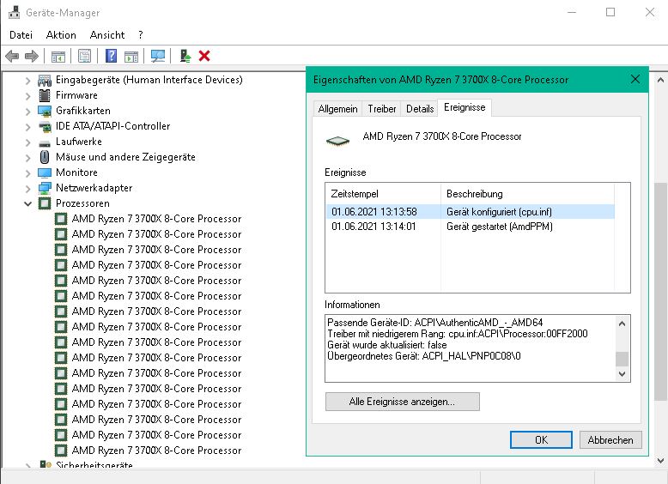The width and height of the screenshot is (668, 484).
Task: Select the IDE ATA/ATAPI-Controller icon
Action: tap(45, 126)
